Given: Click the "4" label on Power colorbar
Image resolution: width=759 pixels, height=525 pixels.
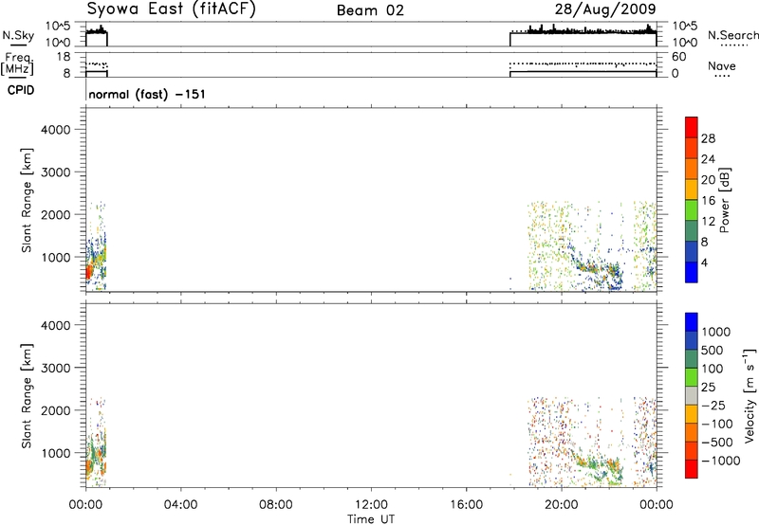Looking at the screenshot, I should (704, 262).
